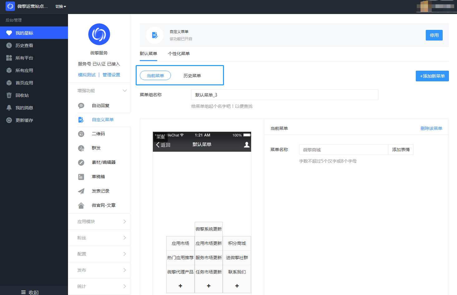This screenshot has height=295, width=457.
Task: Click the bell icon for 我的消息
Action: point(9,108)
